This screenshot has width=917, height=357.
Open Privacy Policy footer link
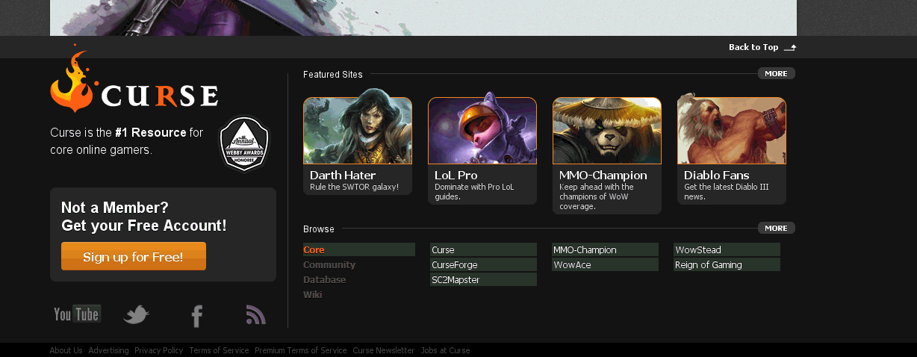[x=159, y=350]
